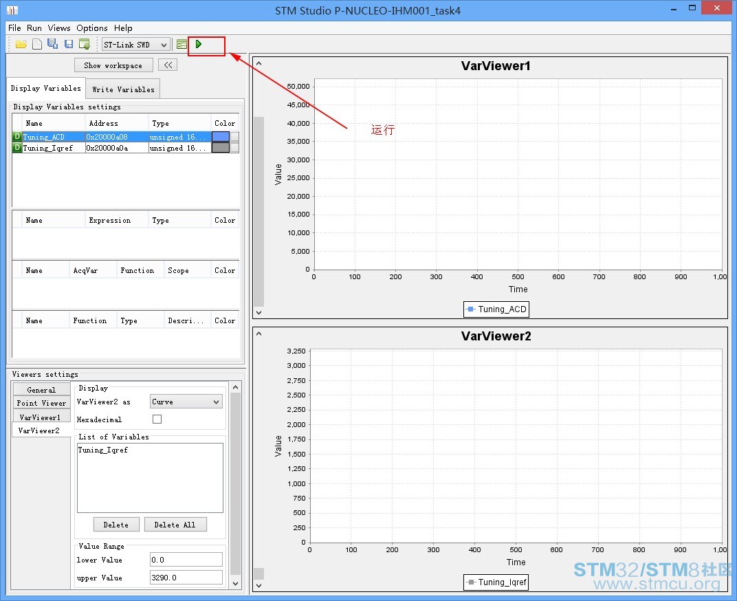Click the Descri... column header

pos(187,320)
